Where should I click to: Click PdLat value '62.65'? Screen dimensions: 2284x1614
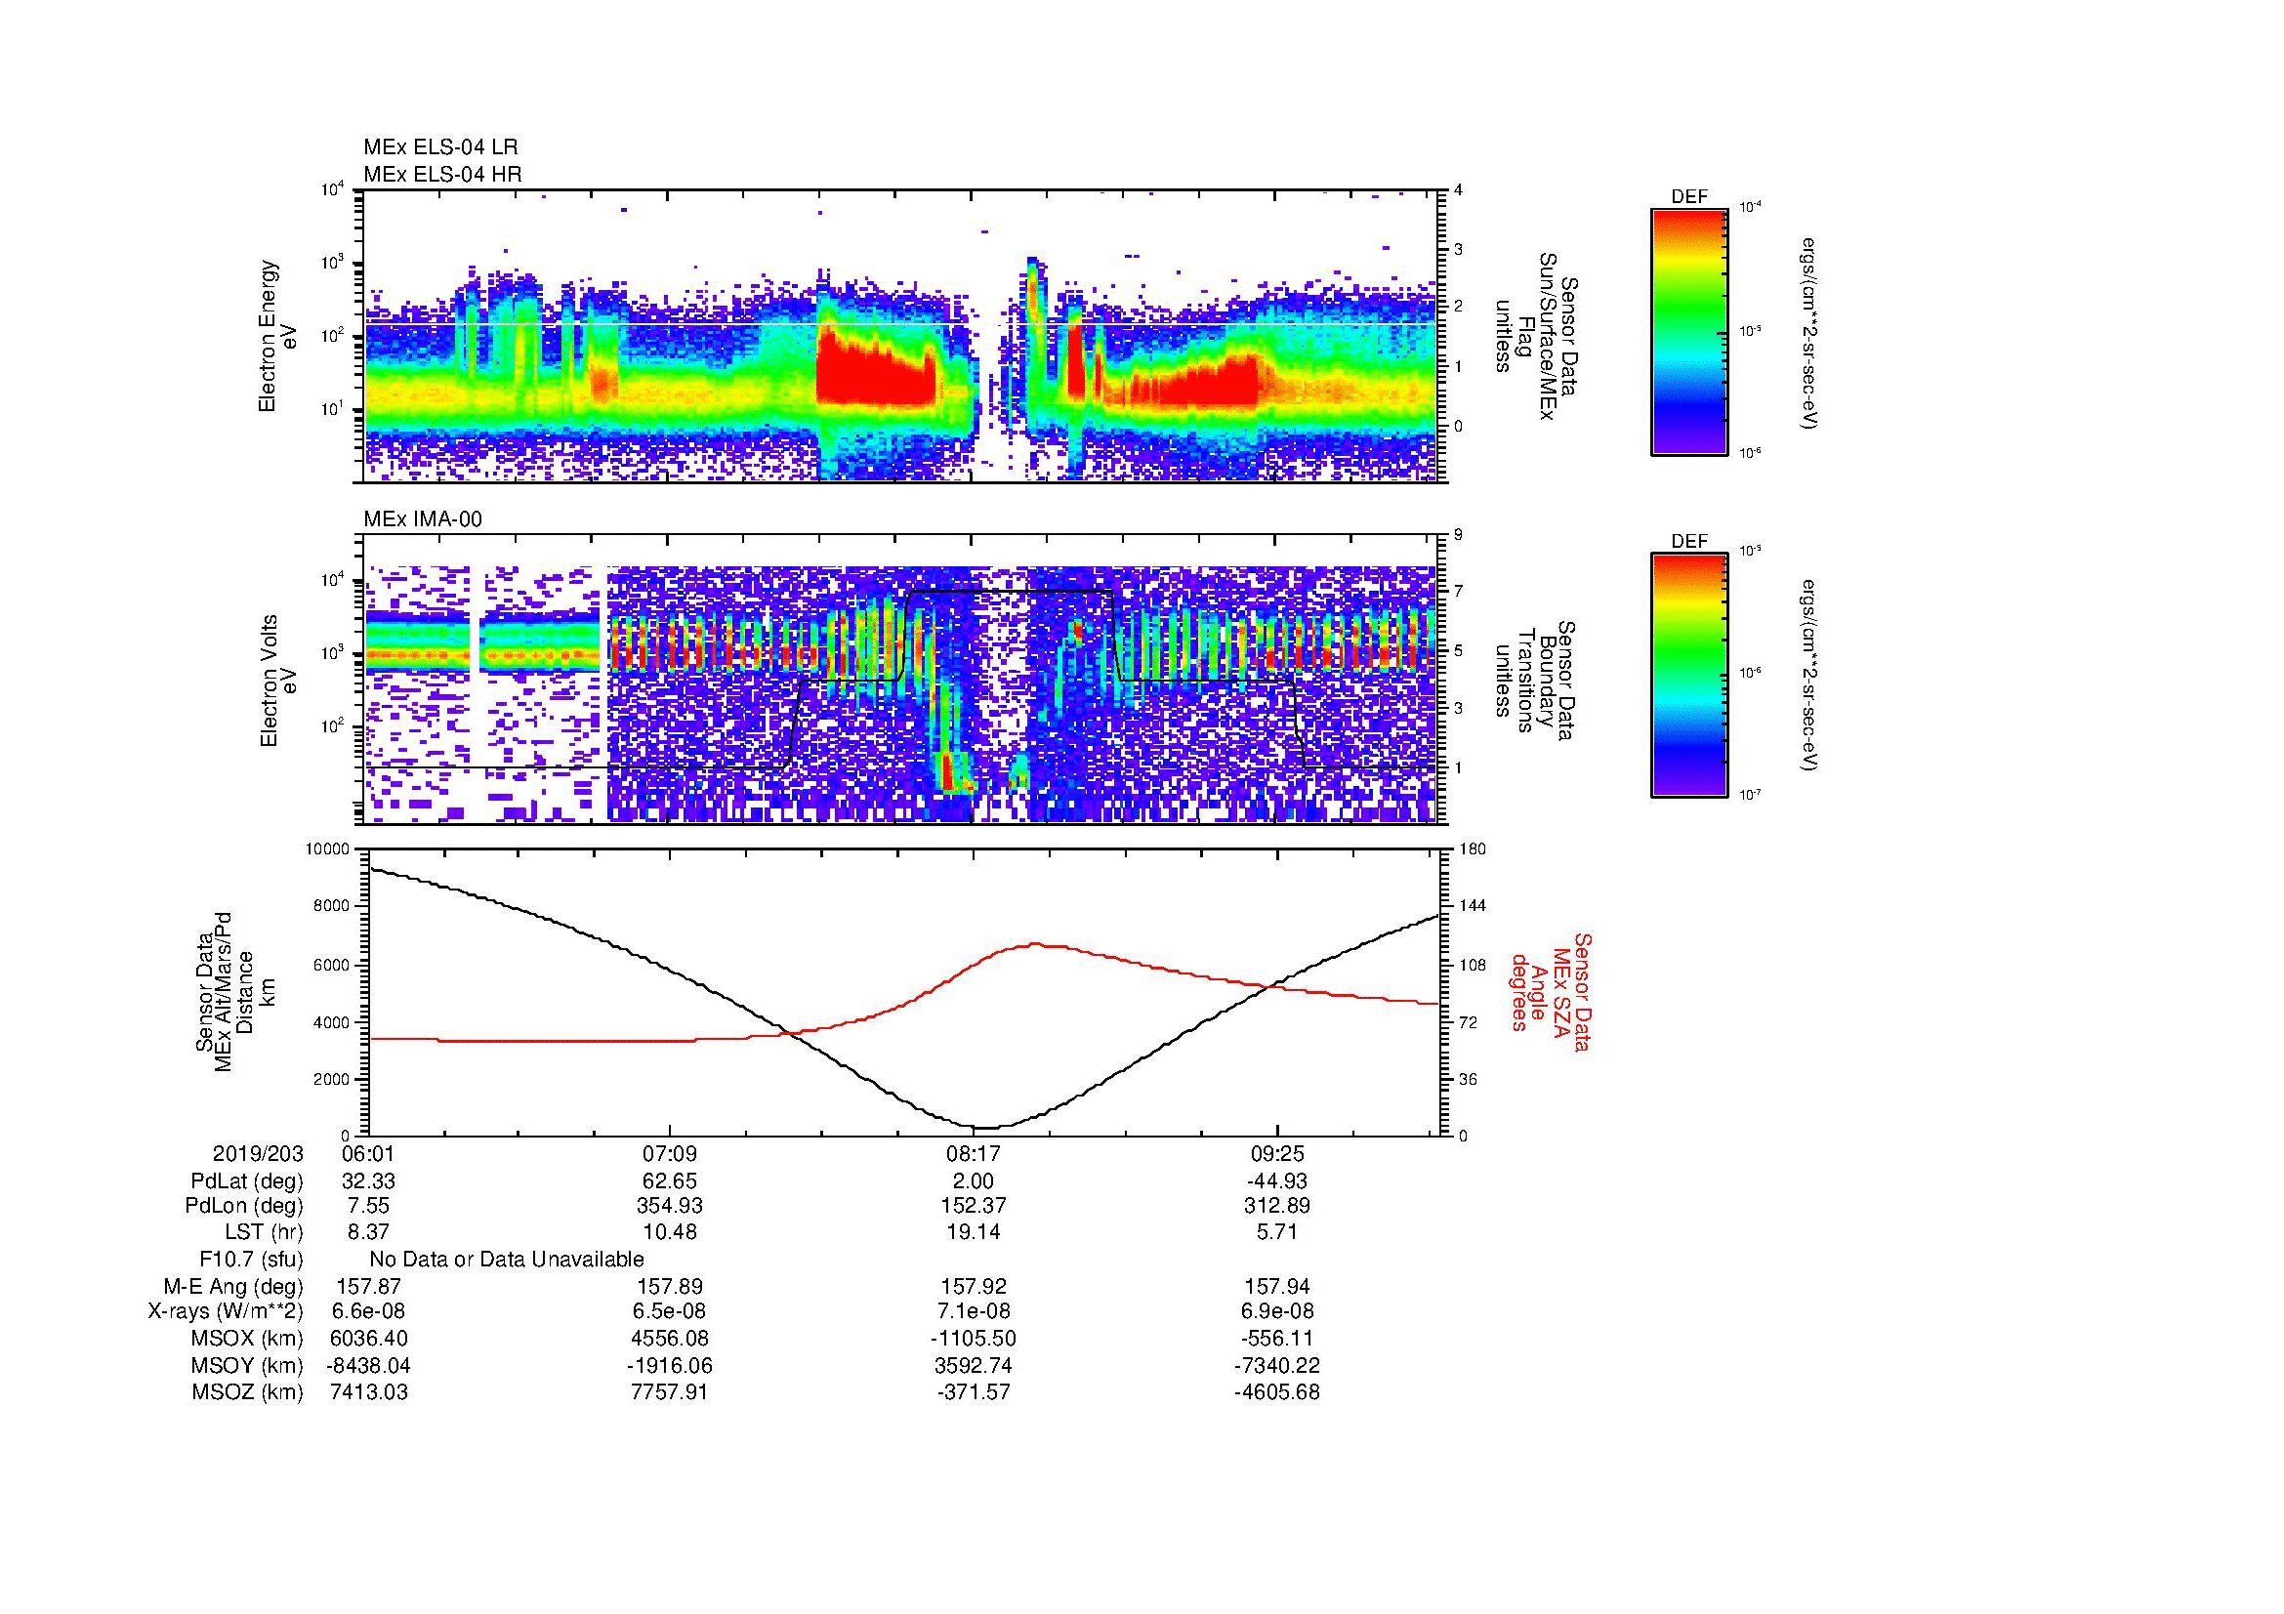tap(671, 1181)
